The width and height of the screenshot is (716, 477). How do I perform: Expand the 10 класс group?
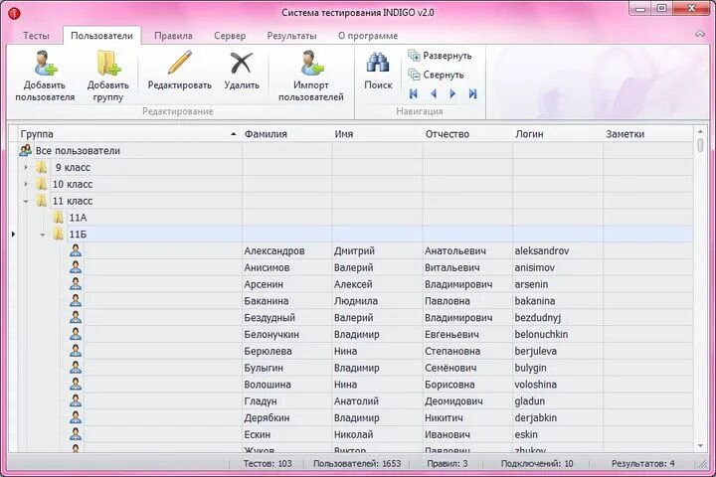click(26, 184)
